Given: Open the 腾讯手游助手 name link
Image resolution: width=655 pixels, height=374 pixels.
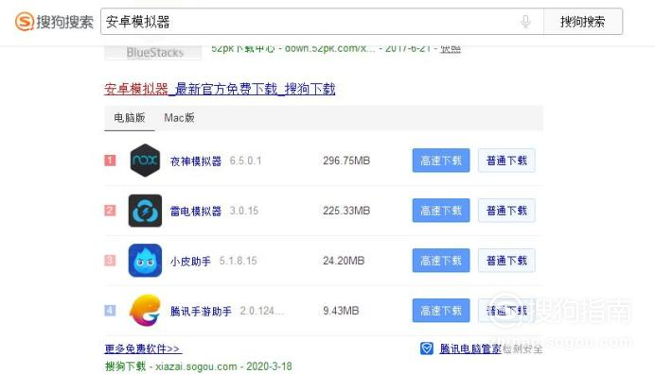Looking at the screenshot, I should tap(201, 311).
